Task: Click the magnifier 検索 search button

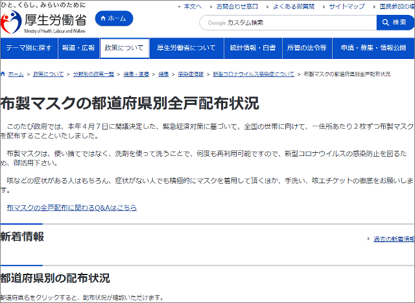Action: click(x=395, y=23)
